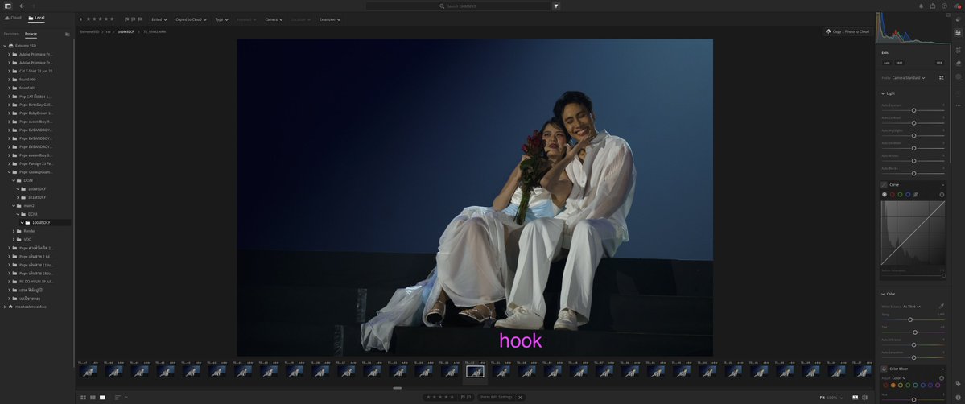965x404 pixels.
Task: Select the orange Color Mixer swatch
Action: coord(893,385)
